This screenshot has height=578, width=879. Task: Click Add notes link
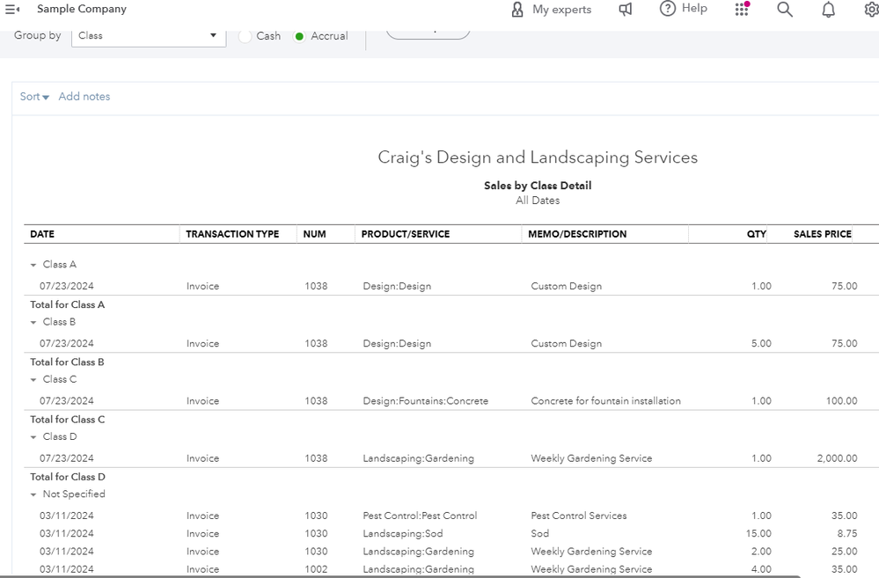[84, 97]
